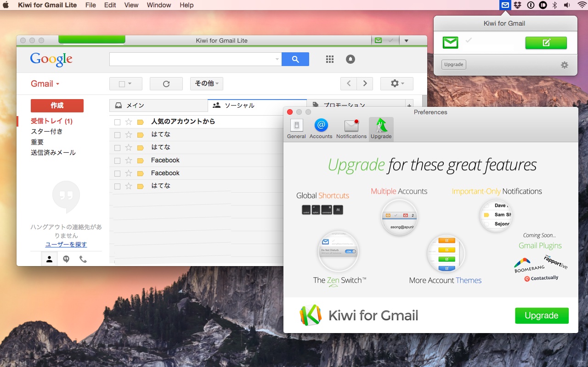Open the Wi-Fi status menu
The width and height of the screenshot is (588, 367).
(582, 5)
